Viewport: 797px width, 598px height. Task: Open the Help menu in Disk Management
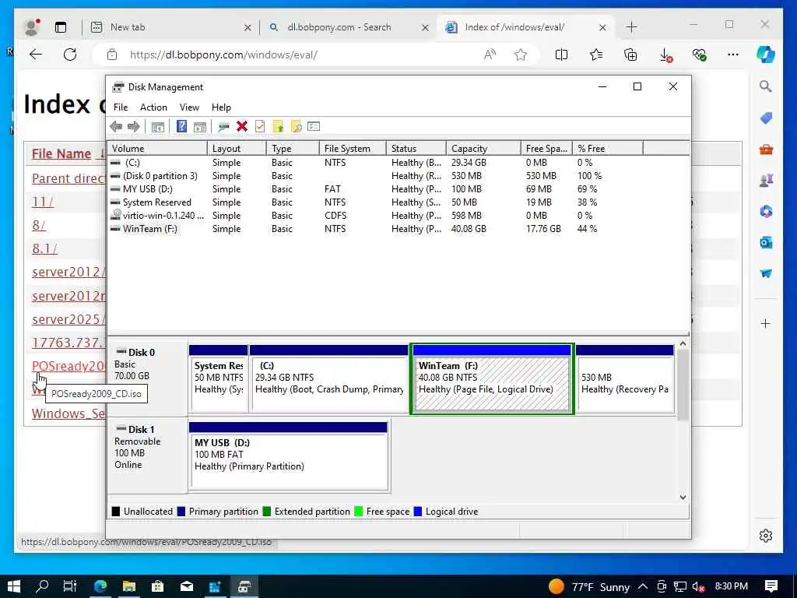pos(221,107)
